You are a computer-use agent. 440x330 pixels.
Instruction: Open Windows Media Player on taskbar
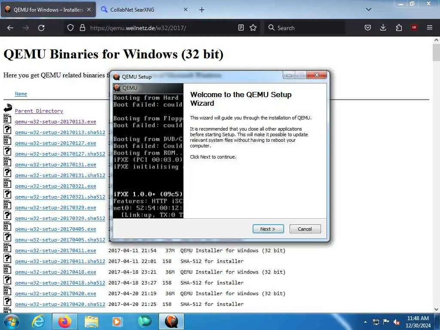pyautogui.click(x=117, y=321)
